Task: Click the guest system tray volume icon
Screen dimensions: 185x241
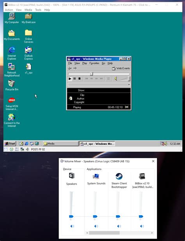Action: 166,144
